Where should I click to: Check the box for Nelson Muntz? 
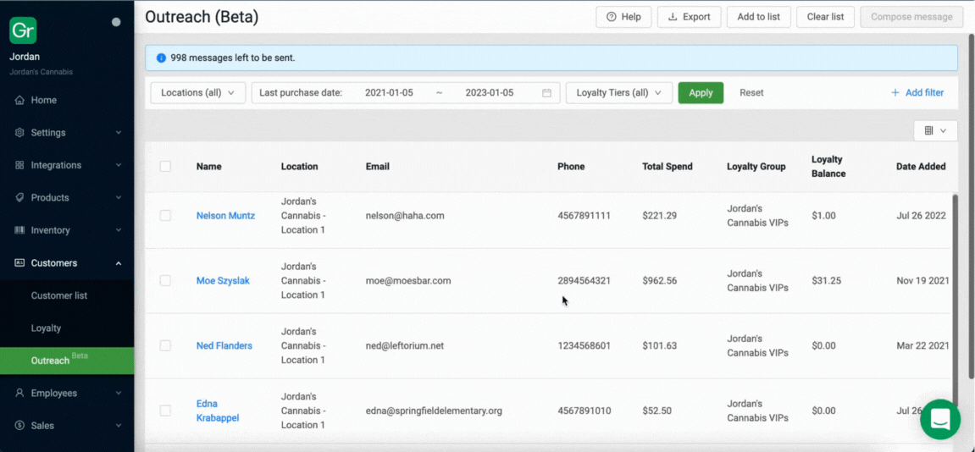(x=165, y=216)
